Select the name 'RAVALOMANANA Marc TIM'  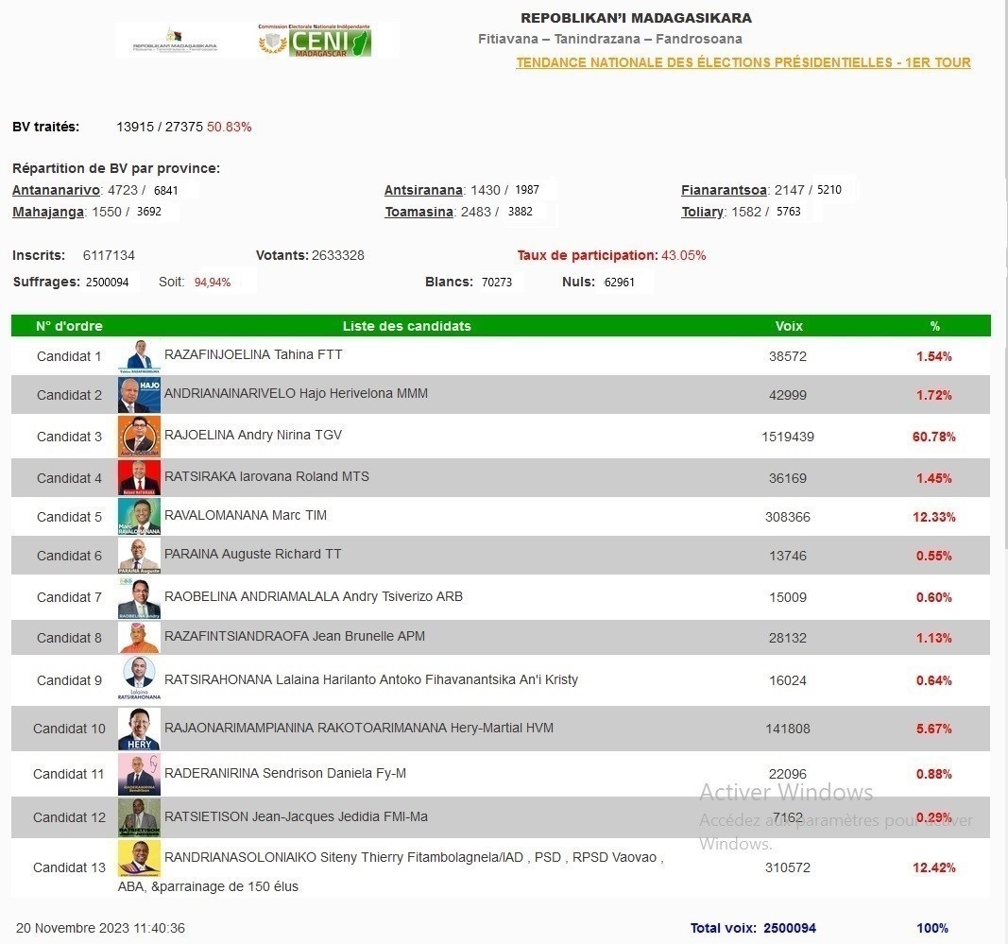tap(246, 515)
